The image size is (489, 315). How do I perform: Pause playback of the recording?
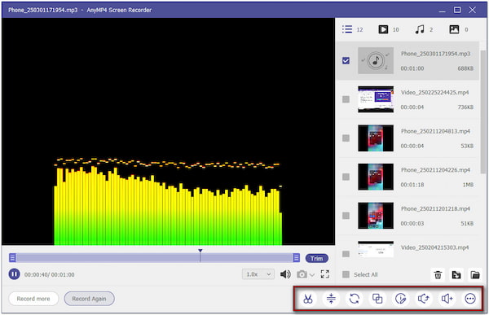pos(14,274)
